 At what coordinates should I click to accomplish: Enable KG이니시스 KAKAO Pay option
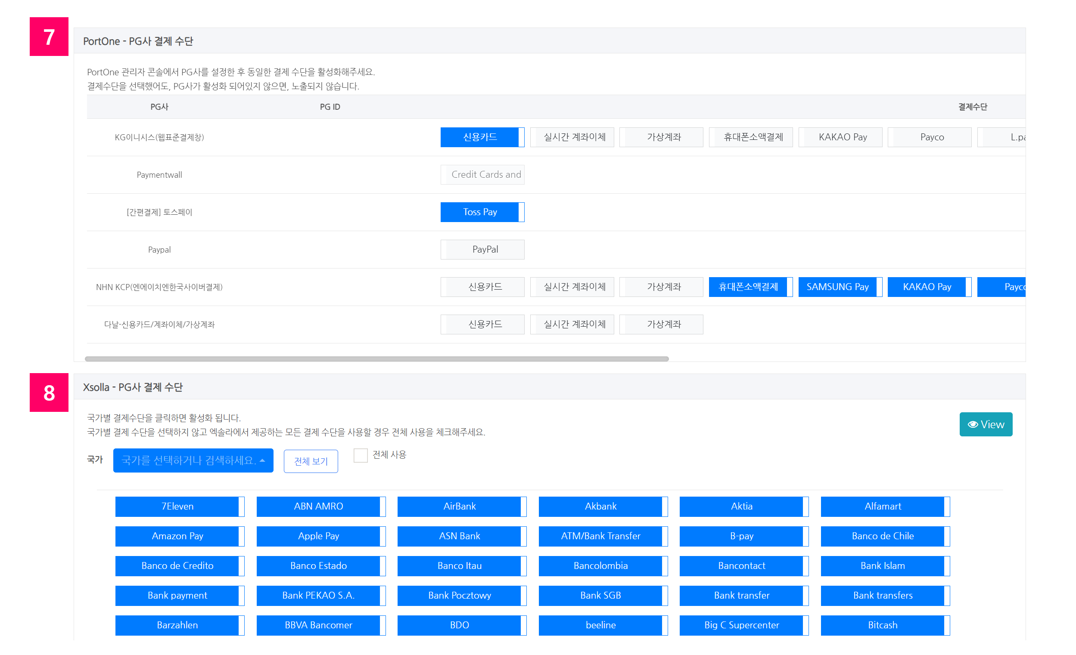[x=840, y=137]
